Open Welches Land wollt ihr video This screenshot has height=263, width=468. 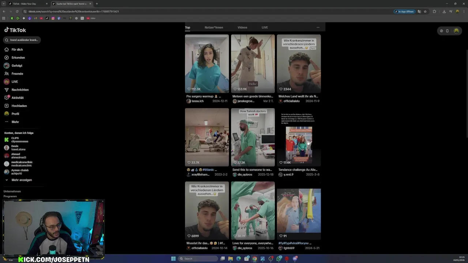point(299,64)
